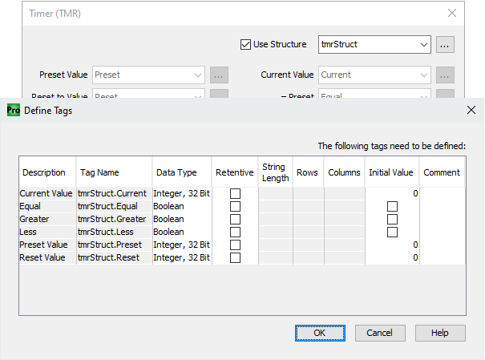Click the browse button beside Preset Value field

pyautogui.click(x=220, y=75)
